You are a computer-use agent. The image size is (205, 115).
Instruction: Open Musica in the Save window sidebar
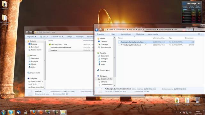pos(103,62)
